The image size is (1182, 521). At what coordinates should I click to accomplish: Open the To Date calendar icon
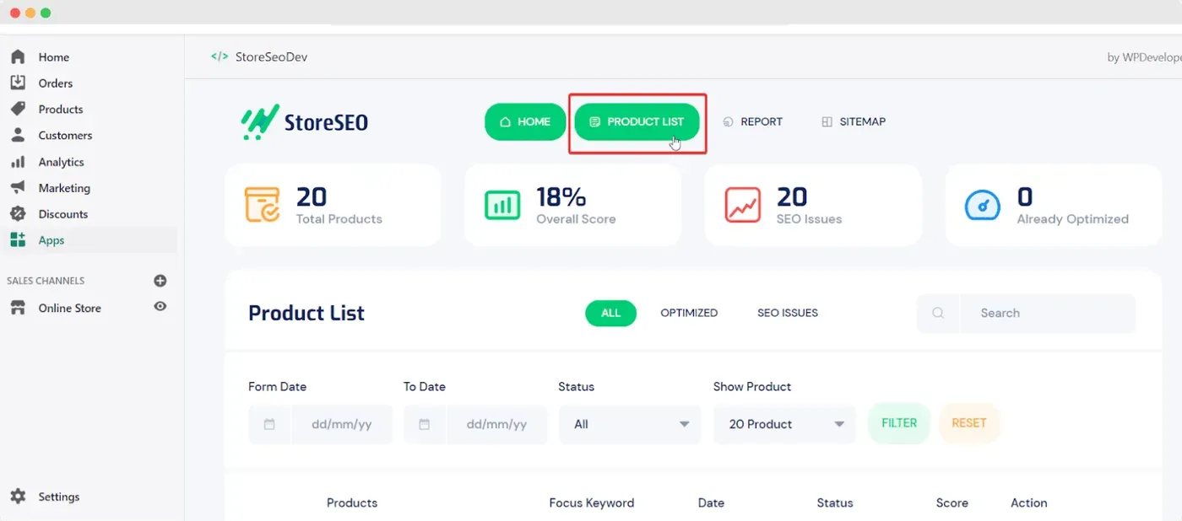tap(425, 424)
